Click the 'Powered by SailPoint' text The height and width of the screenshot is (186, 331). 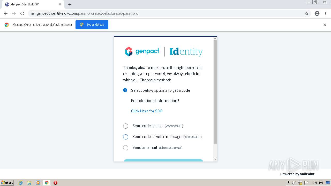tap(297, 174)
